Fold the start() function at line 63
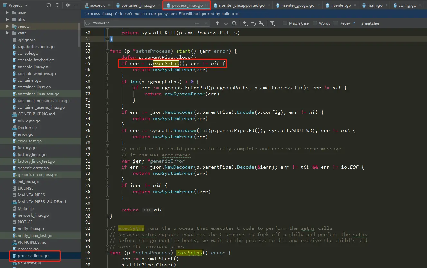The height and width of the screenshot is (268, 427). [108, 51]
